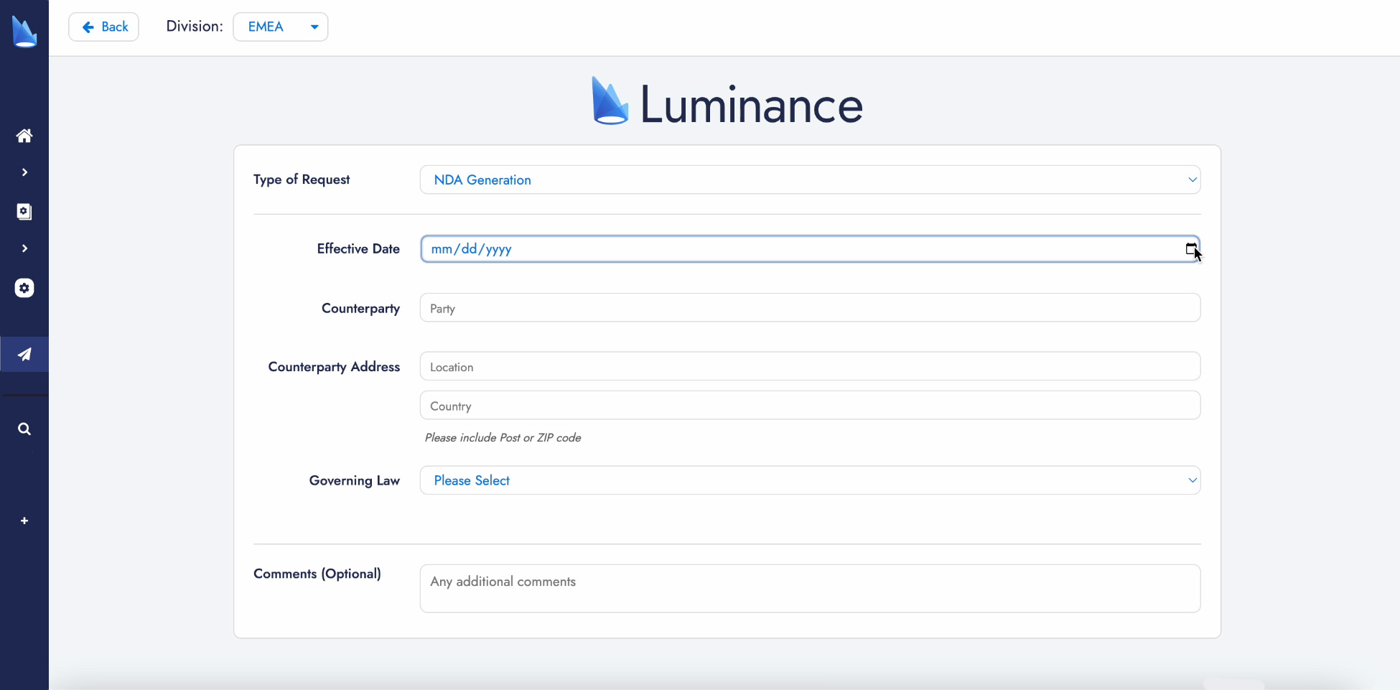This screenshot has height=690, width=1400.
Task: Click the Location address field
Action: pyautogui.click(x=809, y=366)
